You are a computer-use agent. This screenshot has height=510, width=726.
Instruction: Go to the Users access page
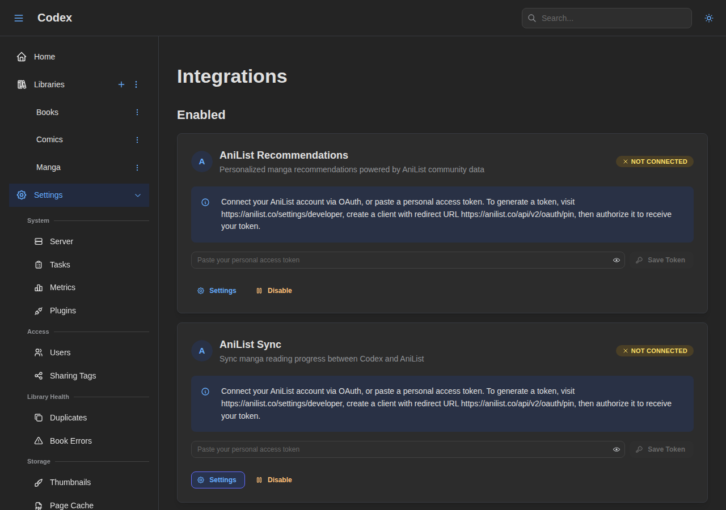click(60, 352)
